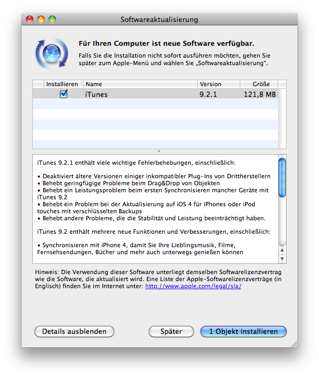
Task: Click the window resize grip corner
Action: [294, 344]
